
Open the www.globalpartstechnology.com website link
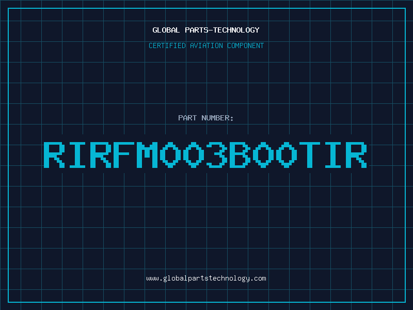pyautogui.click(x=206, y=278)
